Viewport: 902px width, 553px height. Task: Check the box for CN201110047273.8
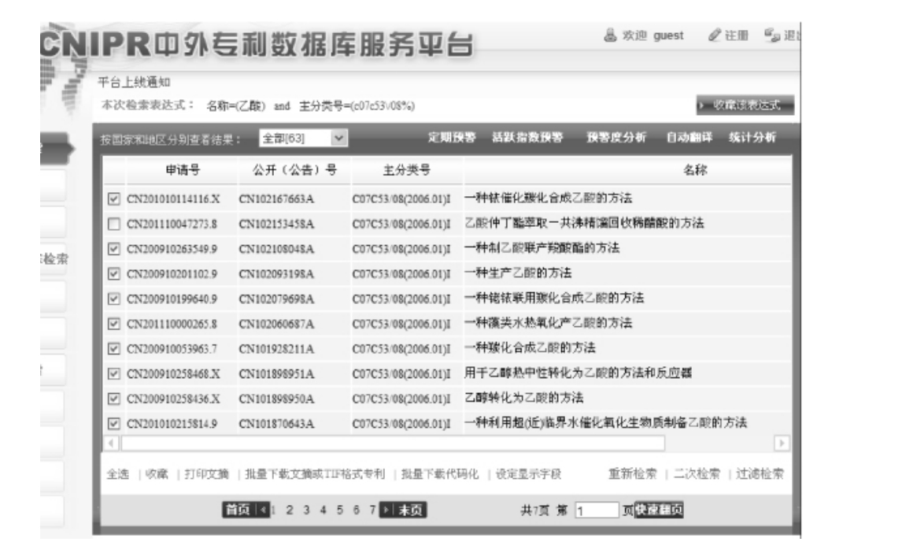click(x=114, y=224)
